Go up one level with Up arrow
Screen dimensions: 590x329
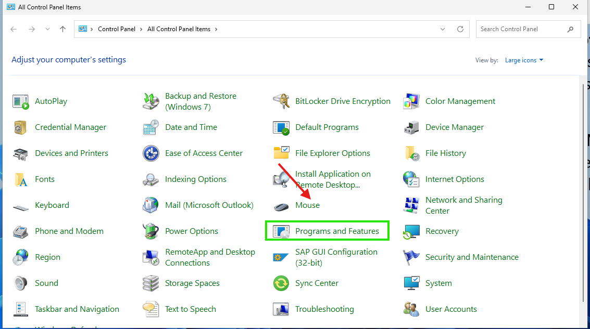click(63, 29)
